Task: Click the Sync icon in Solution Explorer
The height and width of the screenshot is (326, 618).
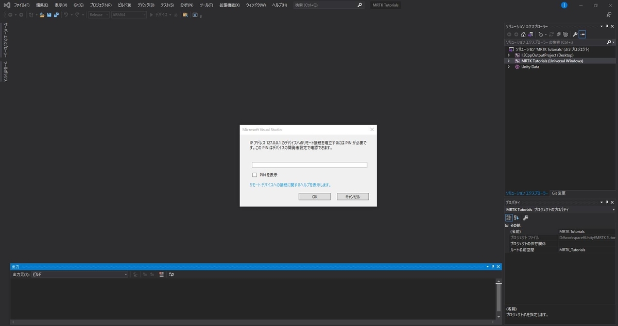Action: (x=552, y=34)
